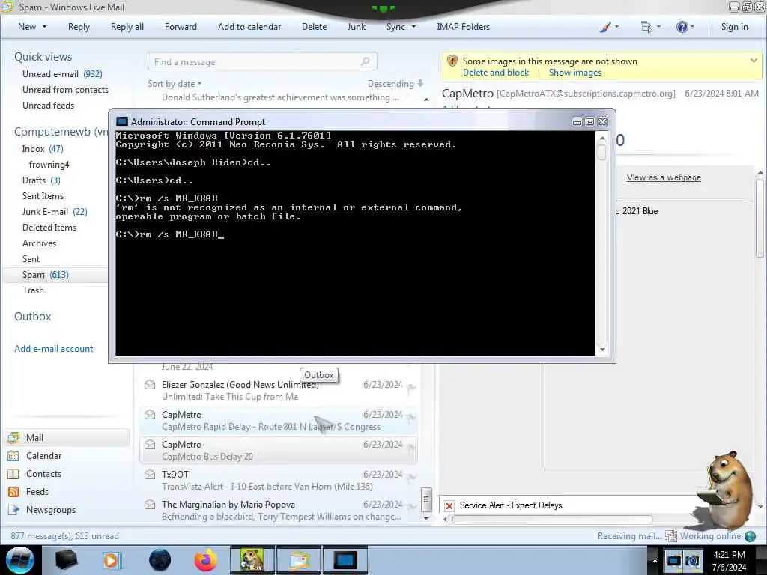Open the media player taskbar icon
The image size is (767, 575).
click(111, 560)
